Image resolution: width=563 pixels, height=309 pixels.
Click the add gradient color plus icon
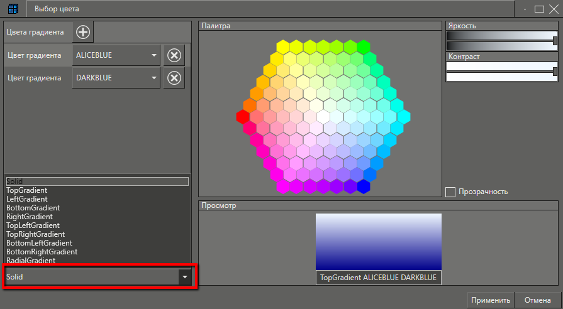click(83, 32)
